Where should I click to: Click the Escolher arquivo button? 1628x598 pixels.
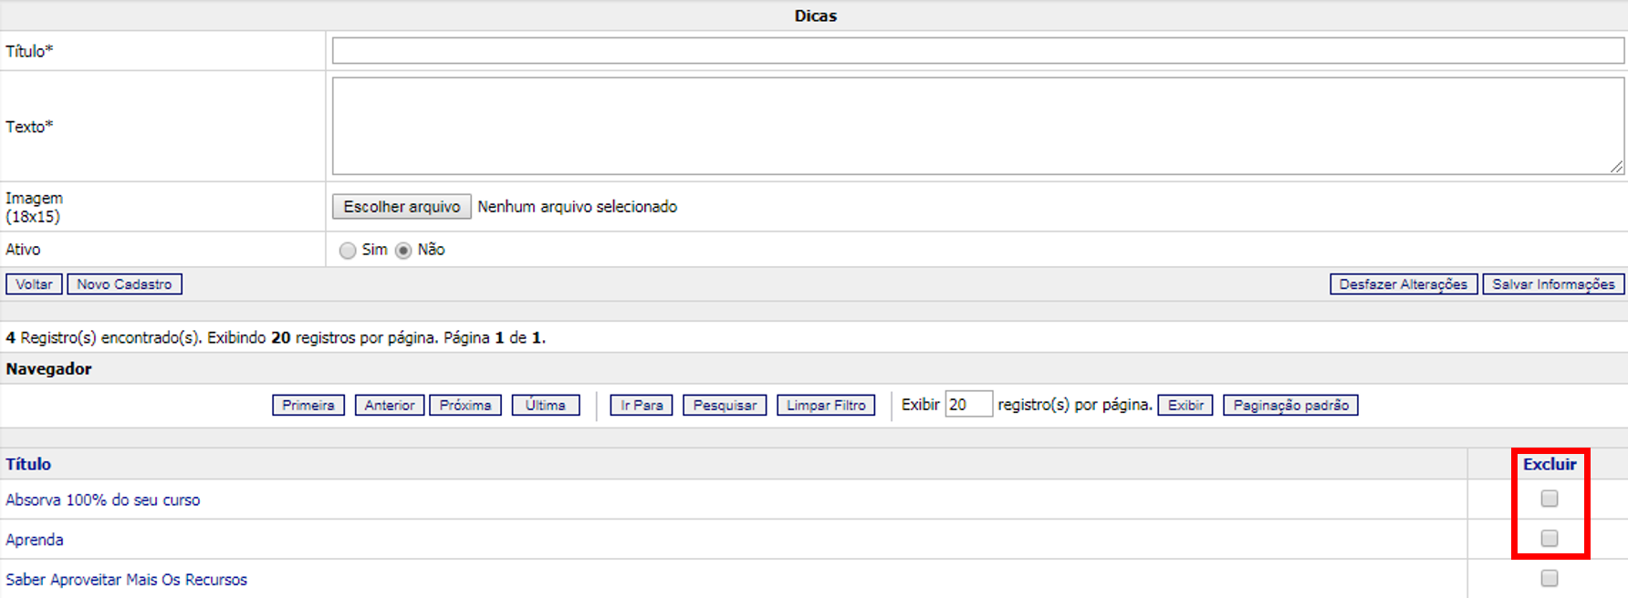[x=402, y=207]
